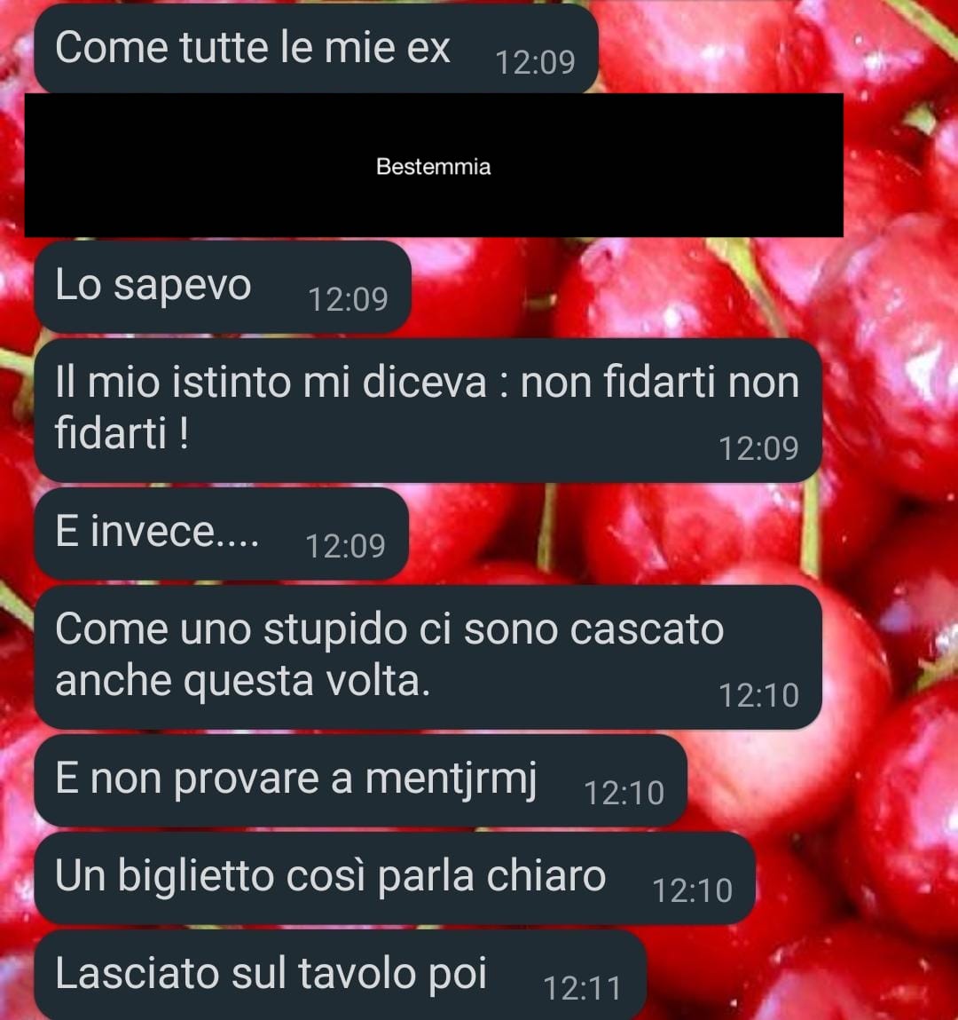Tap the "E invece...." message bubble

(221, 534)
